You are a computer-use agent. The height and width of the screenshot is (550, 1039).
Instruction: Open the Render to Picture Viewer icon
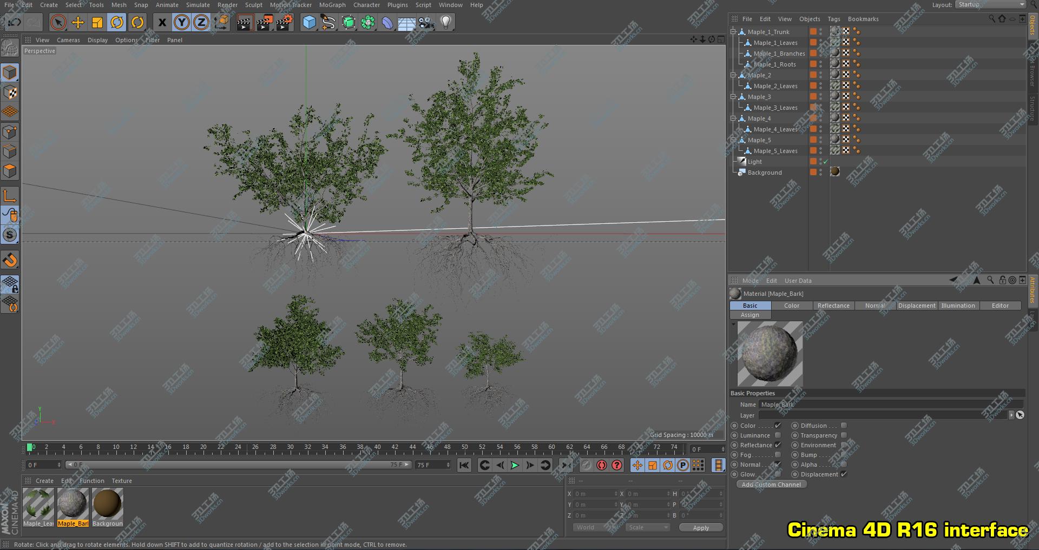(x=264, y=22)
